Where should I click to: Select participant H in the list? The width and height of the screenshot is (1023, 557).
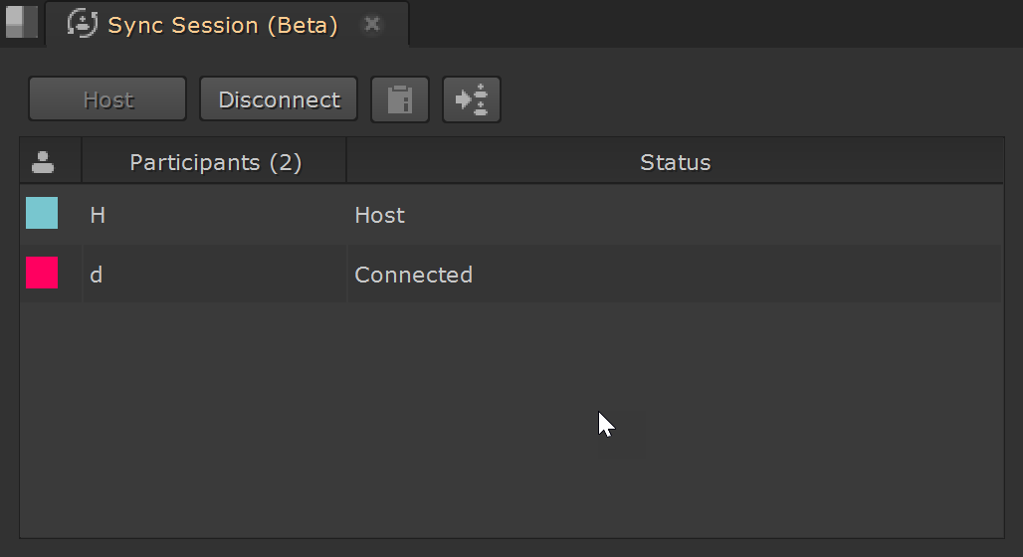tap(98, 215)
